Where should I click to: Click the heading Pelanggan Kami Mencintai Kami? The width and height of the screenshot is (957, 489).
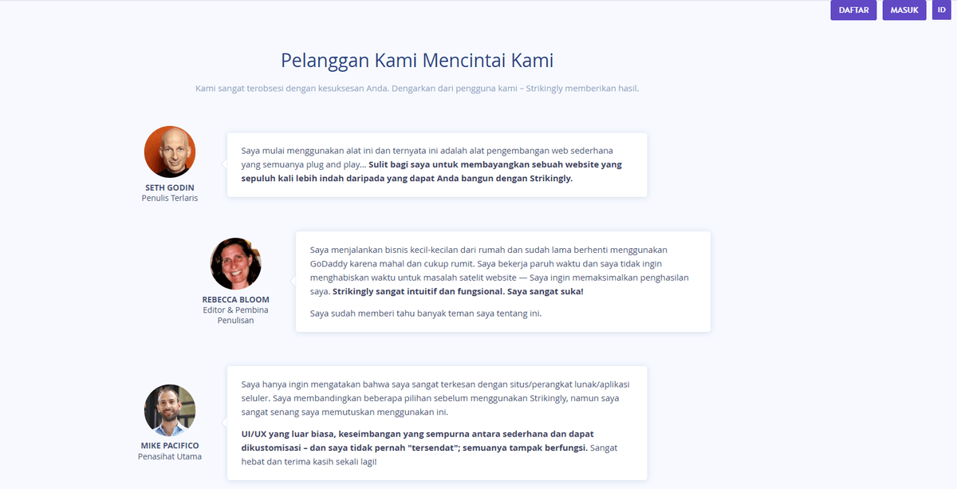tap(416, 60)
